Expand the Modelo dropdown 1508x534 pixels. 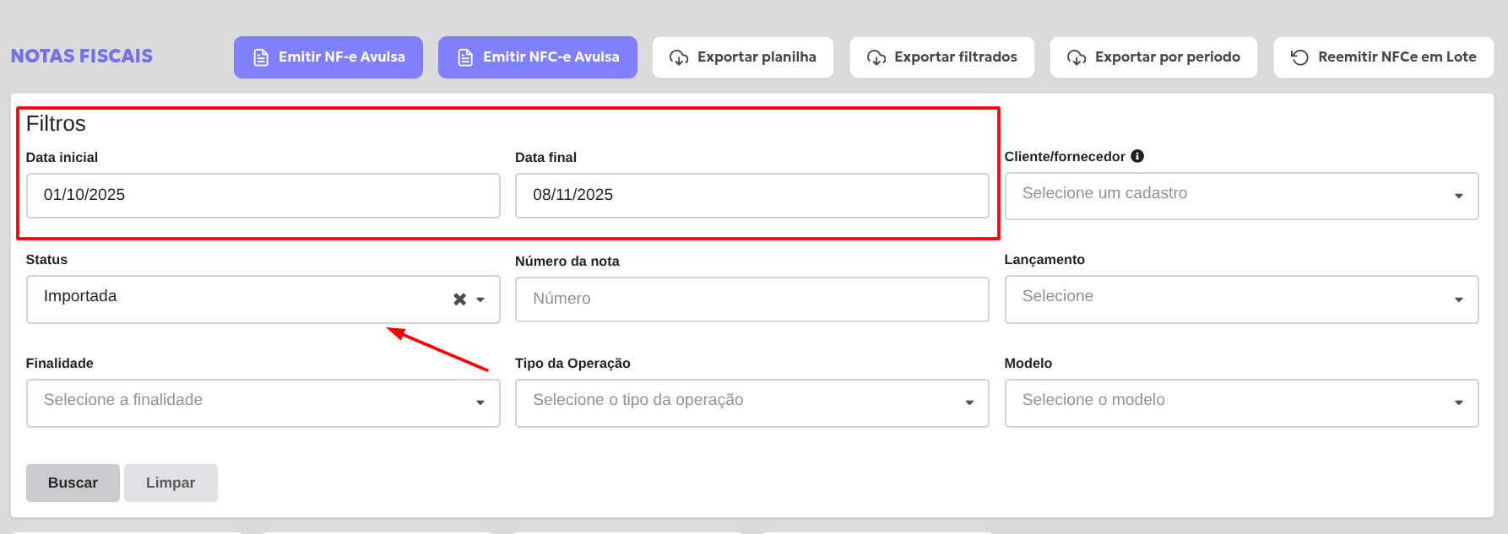click(x=1241, y=402)
